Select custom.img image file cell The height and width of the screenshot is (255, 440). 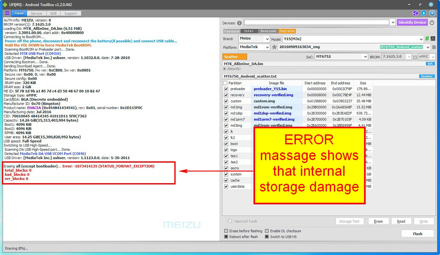click(276, 101)
